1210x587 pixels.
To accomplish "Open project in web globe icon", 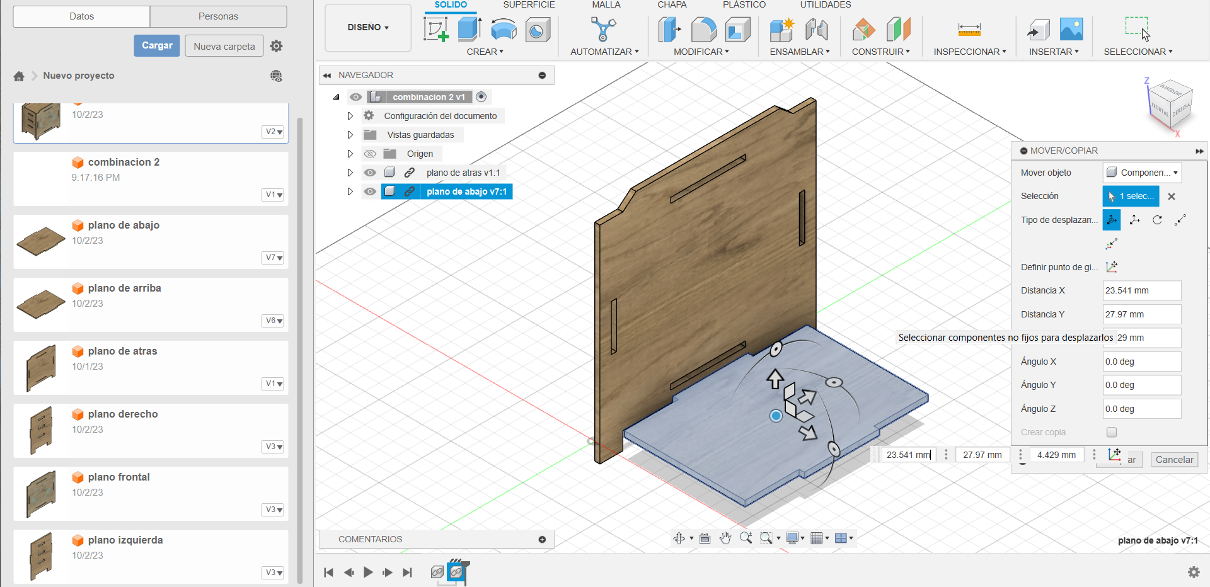I will pyautogui.click(x=276, y=76).
